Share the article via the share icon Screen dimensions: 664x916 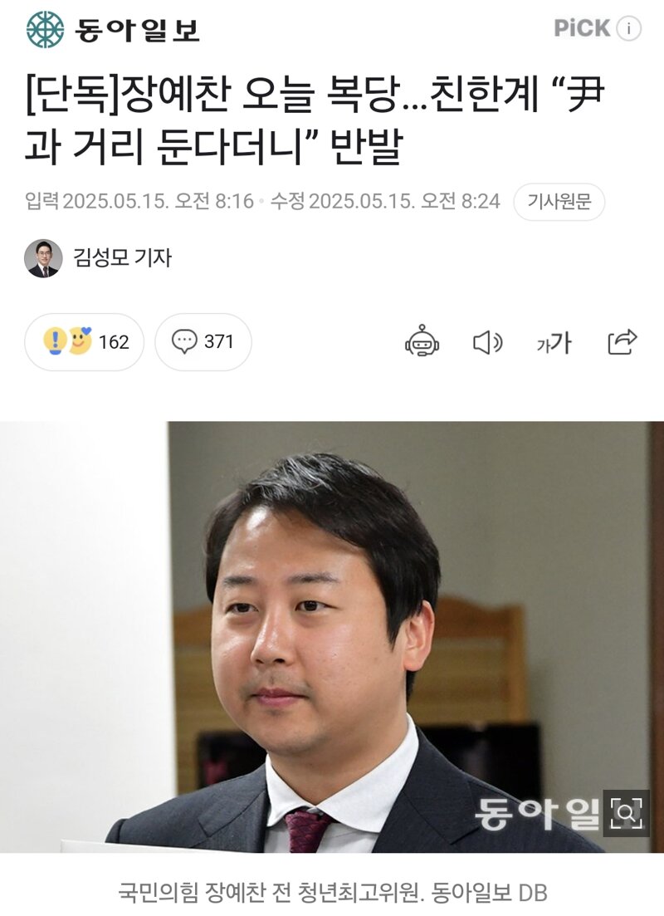pyautogui.click(x=622, y=342)
